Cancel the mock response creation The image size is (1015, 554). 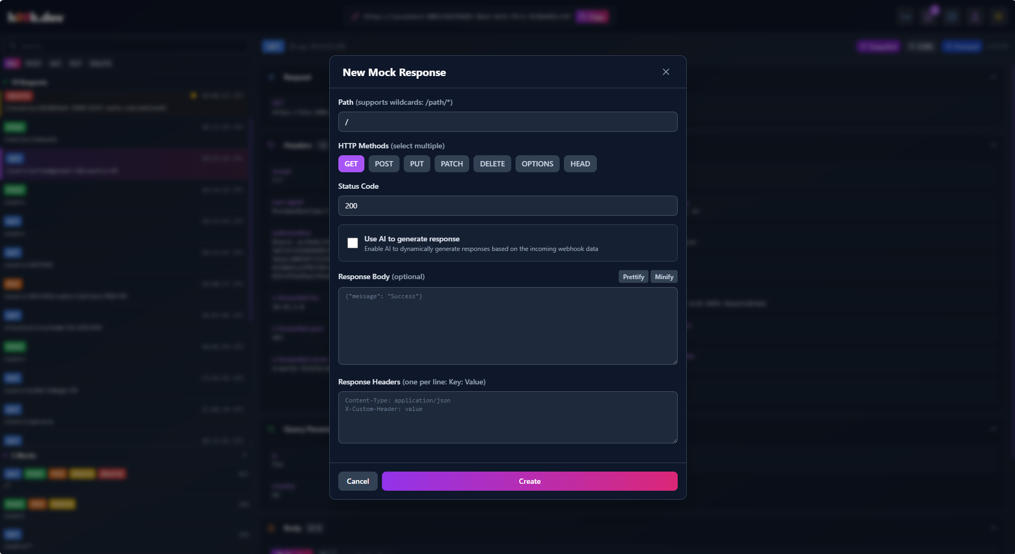click(x=357, y=481)
